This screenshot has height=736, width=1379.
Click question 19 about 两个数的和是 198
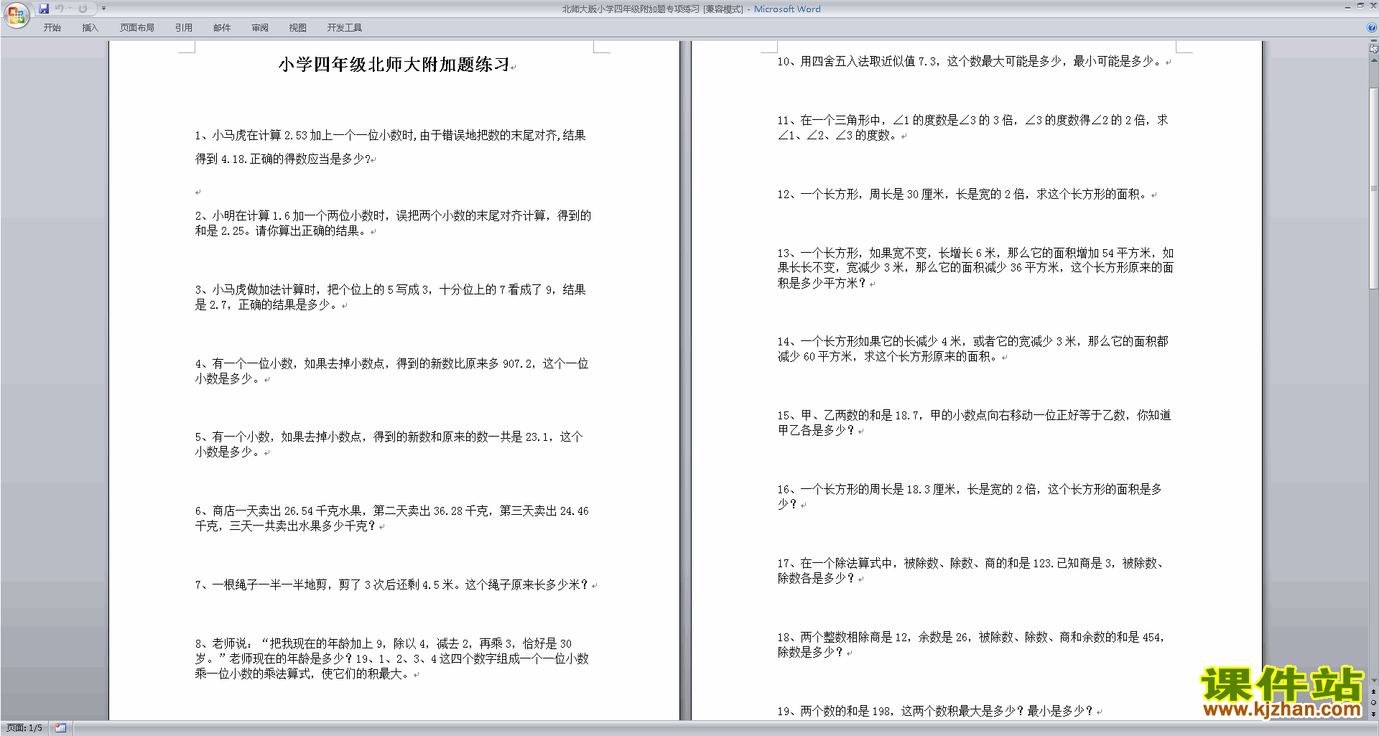pyautogui.click(x=935, y=712)
